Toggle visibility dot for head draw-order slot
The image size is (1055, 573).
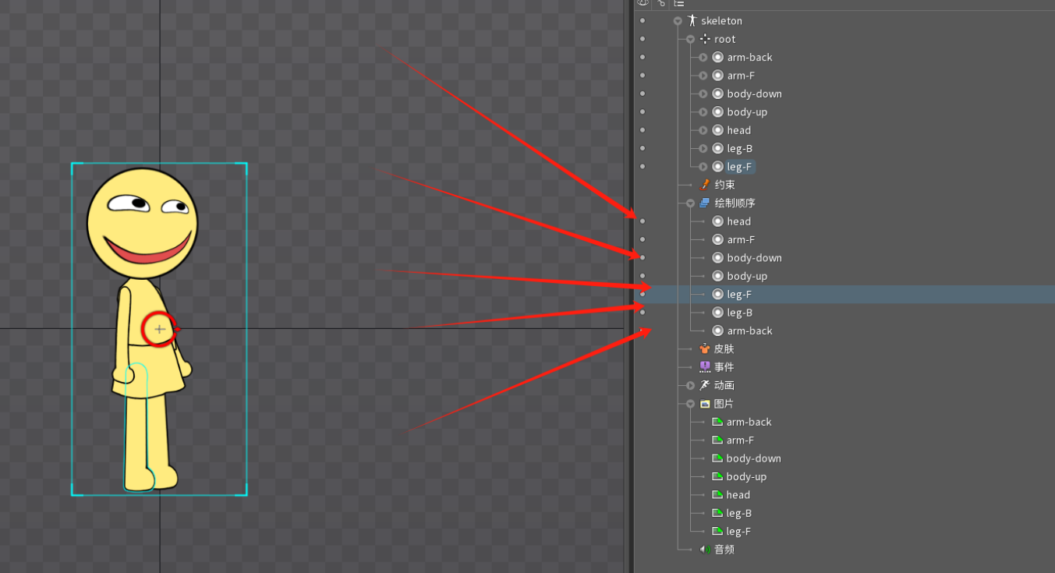click(643, 221)
